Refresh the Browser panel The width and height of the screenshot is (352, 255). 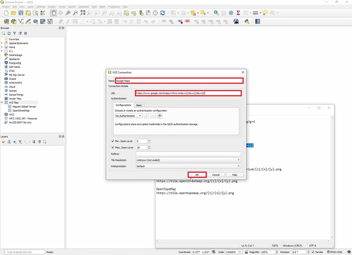click(x=9, y=33)
